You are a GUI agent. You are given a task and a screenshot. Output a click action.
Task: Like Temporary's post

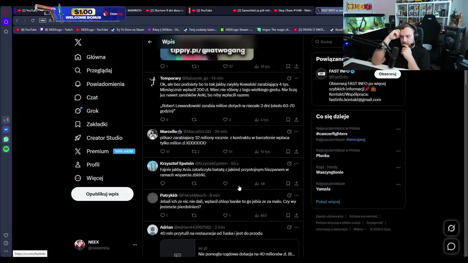pyautogui.click(x=225, y=119)
